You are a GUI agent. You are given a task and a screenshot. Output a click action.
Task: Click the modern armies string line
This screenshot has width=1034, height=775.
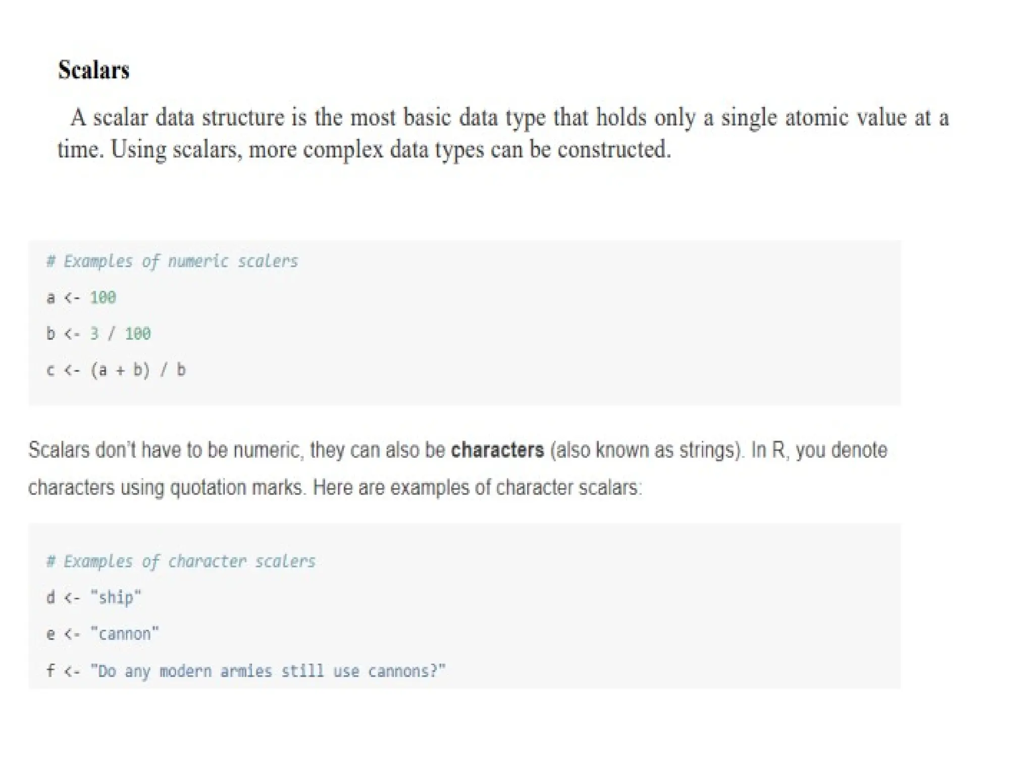click(x=246, y=671)
